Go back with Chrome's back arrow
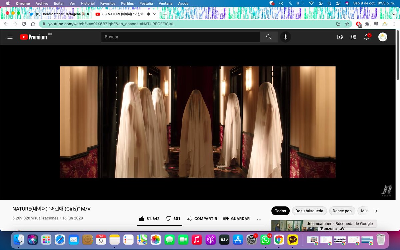This screenshot has height=250, width=400. tap(6, 24)
